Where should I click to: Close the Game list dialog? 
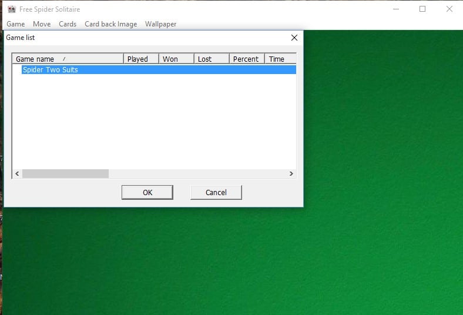coord(294,38)
